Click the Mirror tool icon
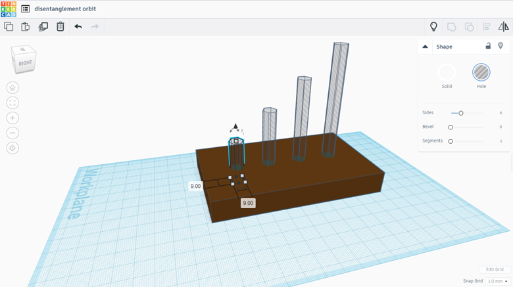Image resolution: width=513 pixels, height=287 pixels. [504, 26]
